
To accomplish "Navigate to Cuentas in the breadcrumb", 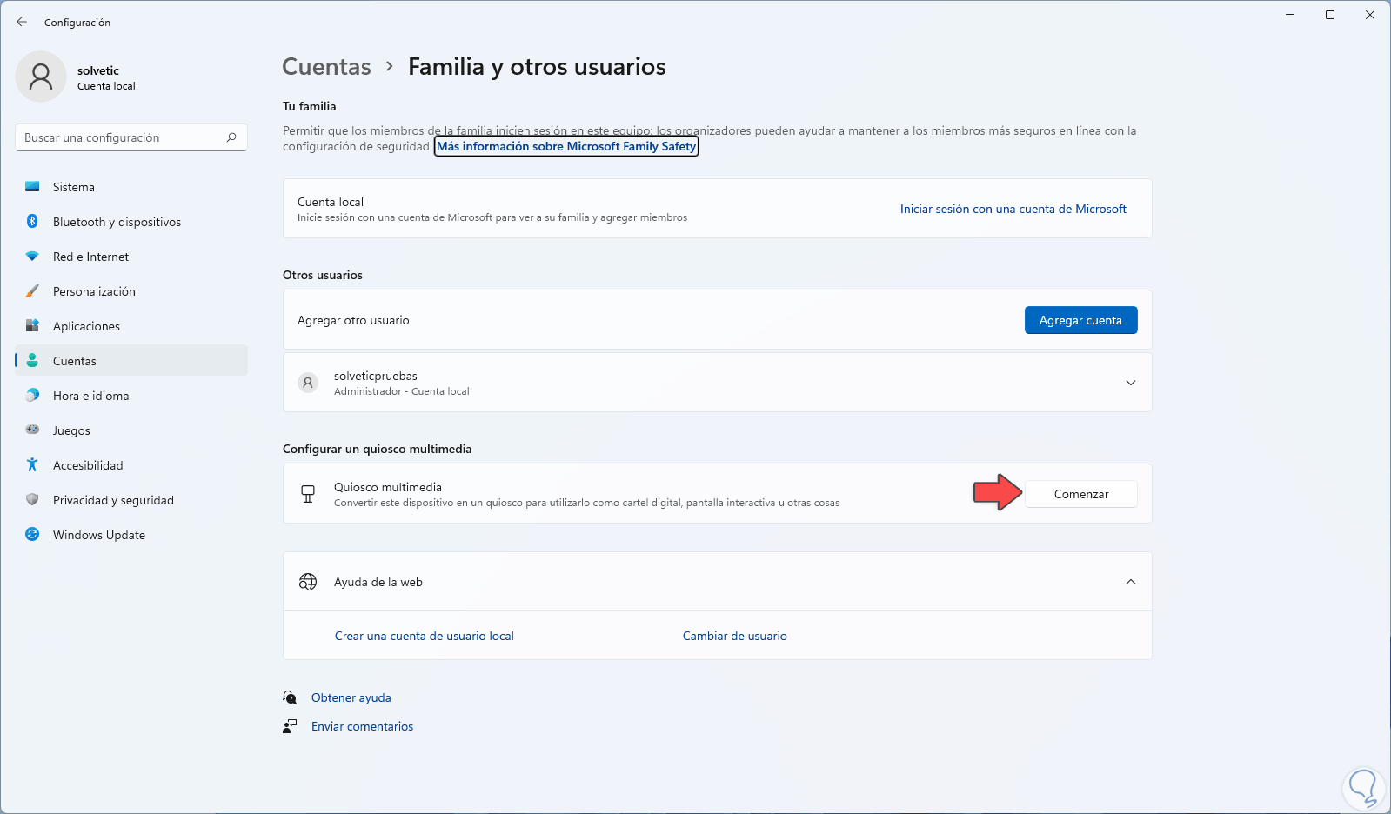I will 326,67.
